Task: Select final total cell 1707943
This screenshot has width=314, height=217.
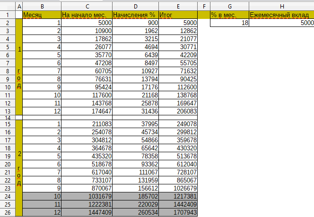Action: tap(178, 212)
